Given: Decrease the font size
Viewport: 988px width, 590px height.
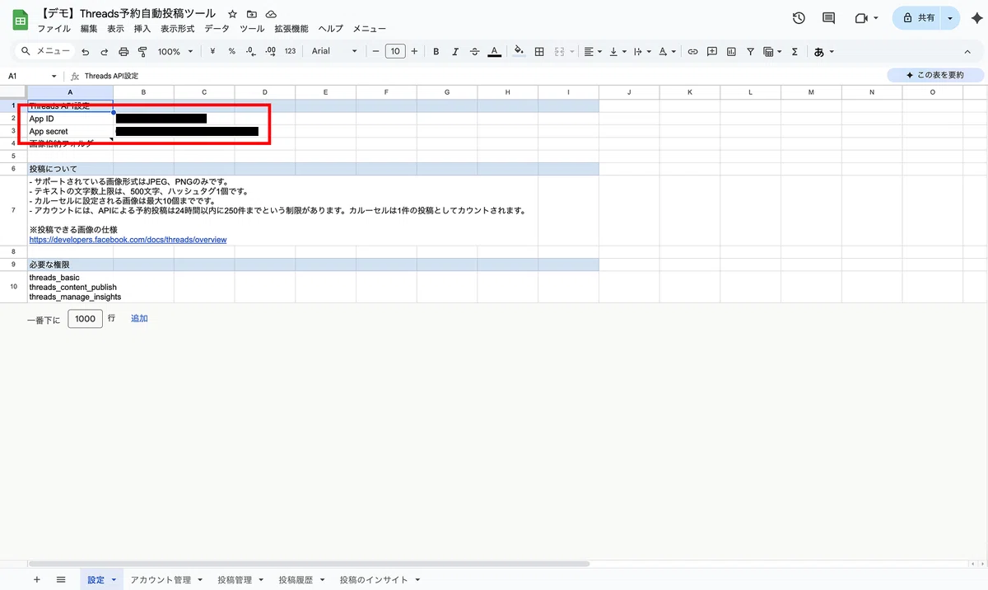Looking at the screenshot, I should [x=375, y=51].
